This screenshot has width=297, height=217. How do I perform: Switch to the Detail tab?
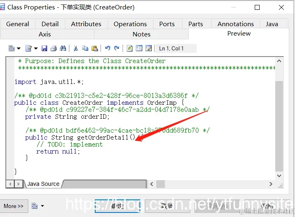click(x=50, y=24)
